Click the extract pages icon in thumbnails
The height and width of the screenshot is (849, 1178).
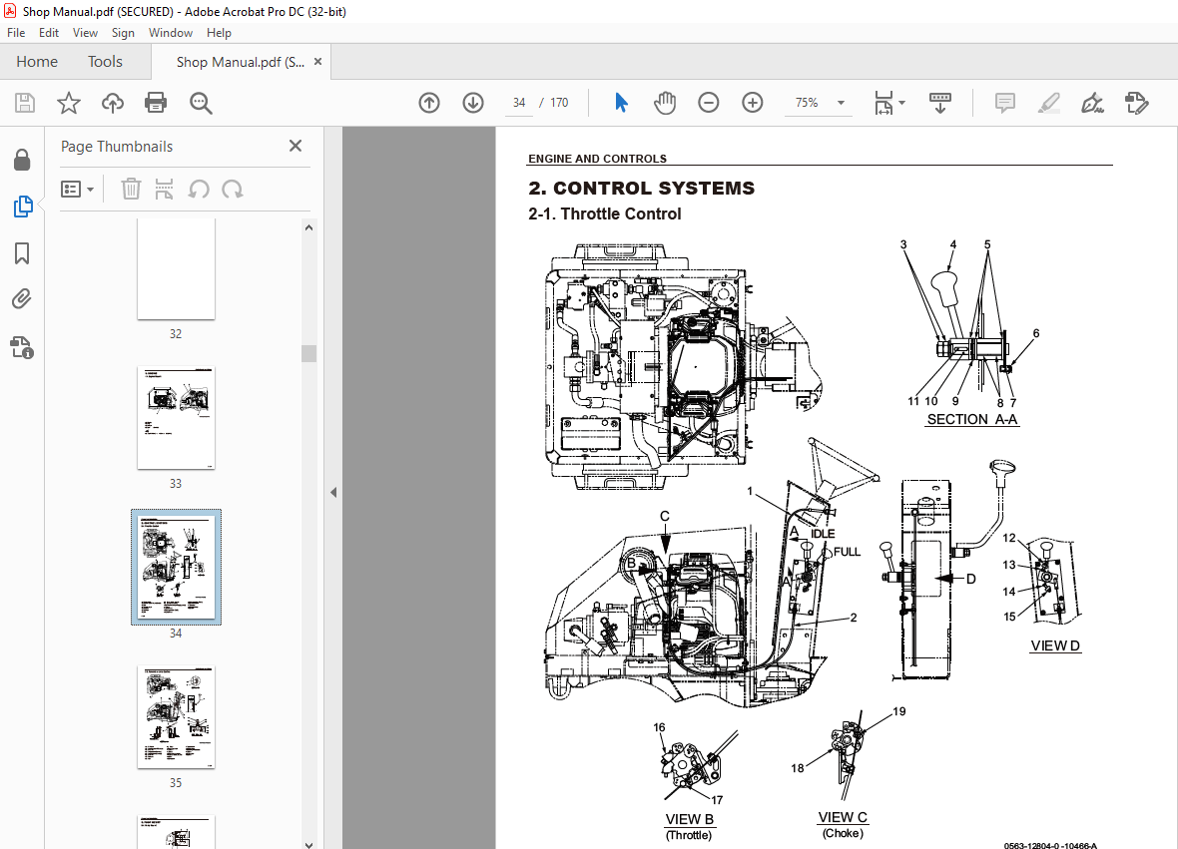164,190
